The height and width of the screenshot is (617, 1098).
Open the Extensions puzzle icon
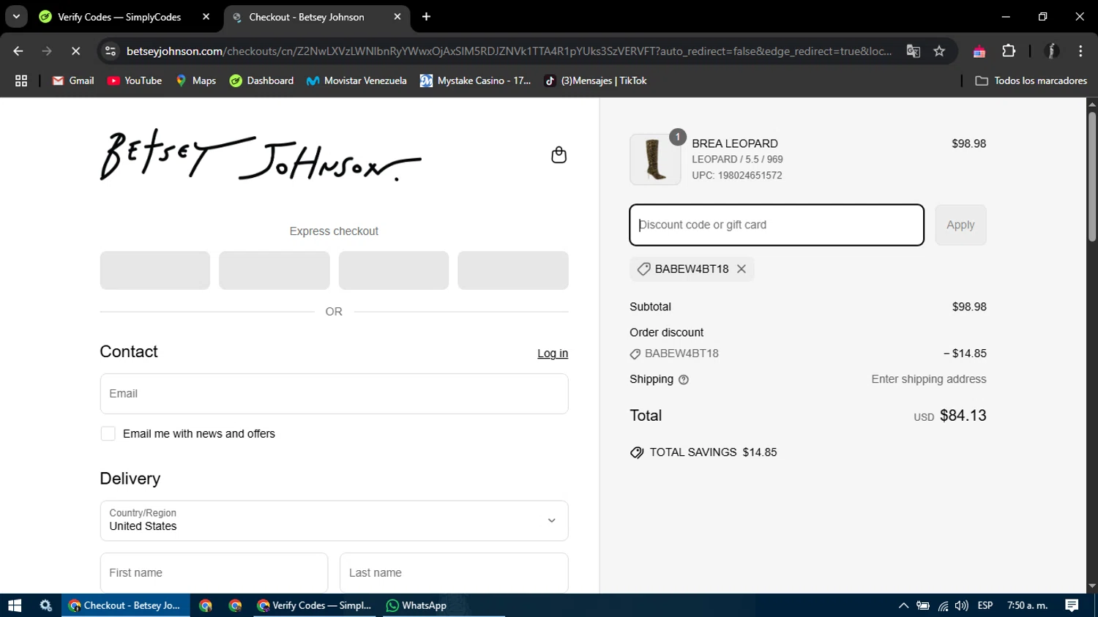coord(1009,51)
